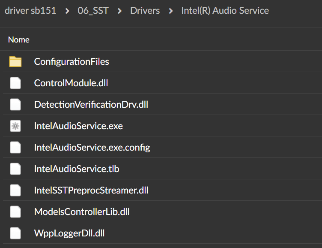Open the Drivers breadcrumb folder
The height and width of the screenshot is (248, 322).
click(x=144, y=10)
